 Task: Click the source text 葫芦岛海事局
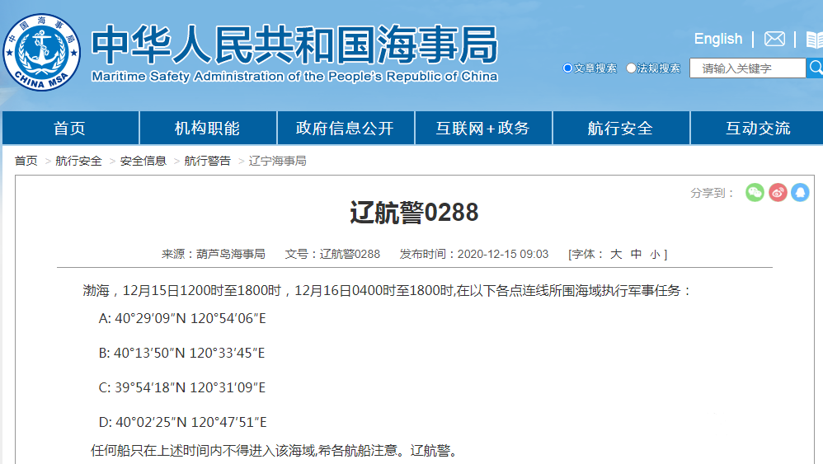[231, 255]
